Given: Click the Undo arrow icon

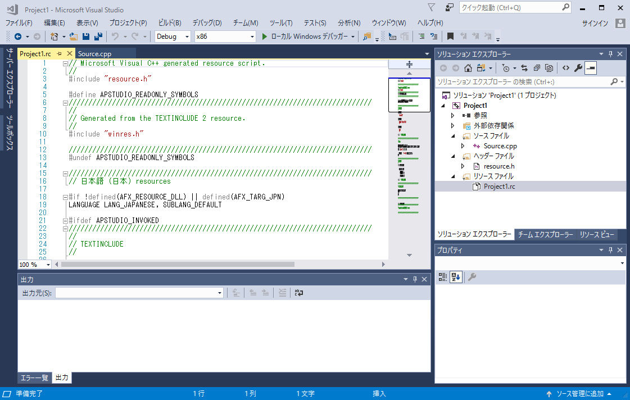Looking at the screenshot, I should point(115,37).
